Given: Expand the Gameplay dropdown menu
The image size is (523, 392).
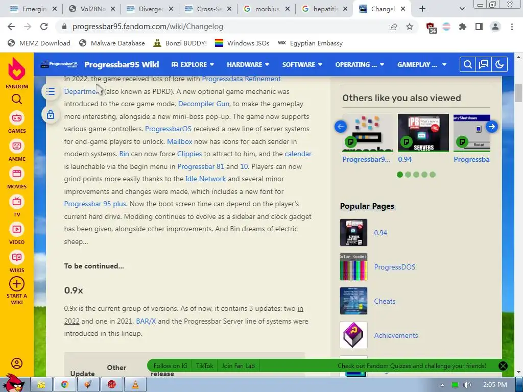Looking at the screenshot, I should (x=421, y=64).
